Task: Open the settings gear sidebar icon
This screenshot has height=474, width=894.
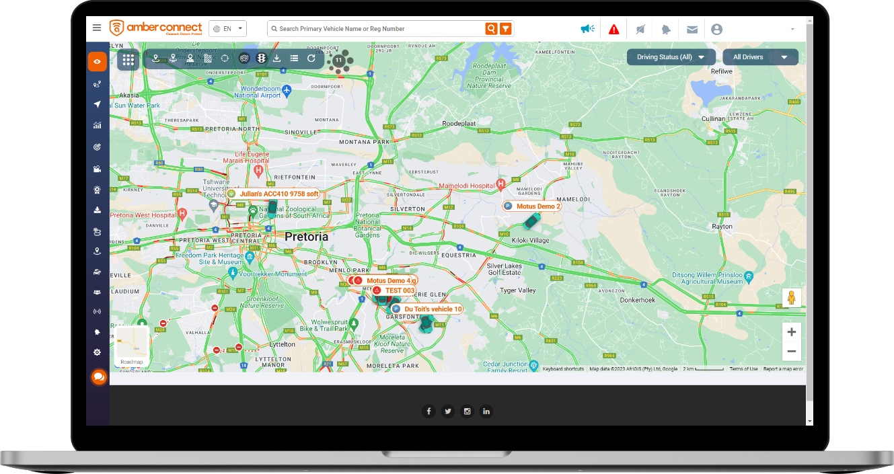Action: pos(98,352)
